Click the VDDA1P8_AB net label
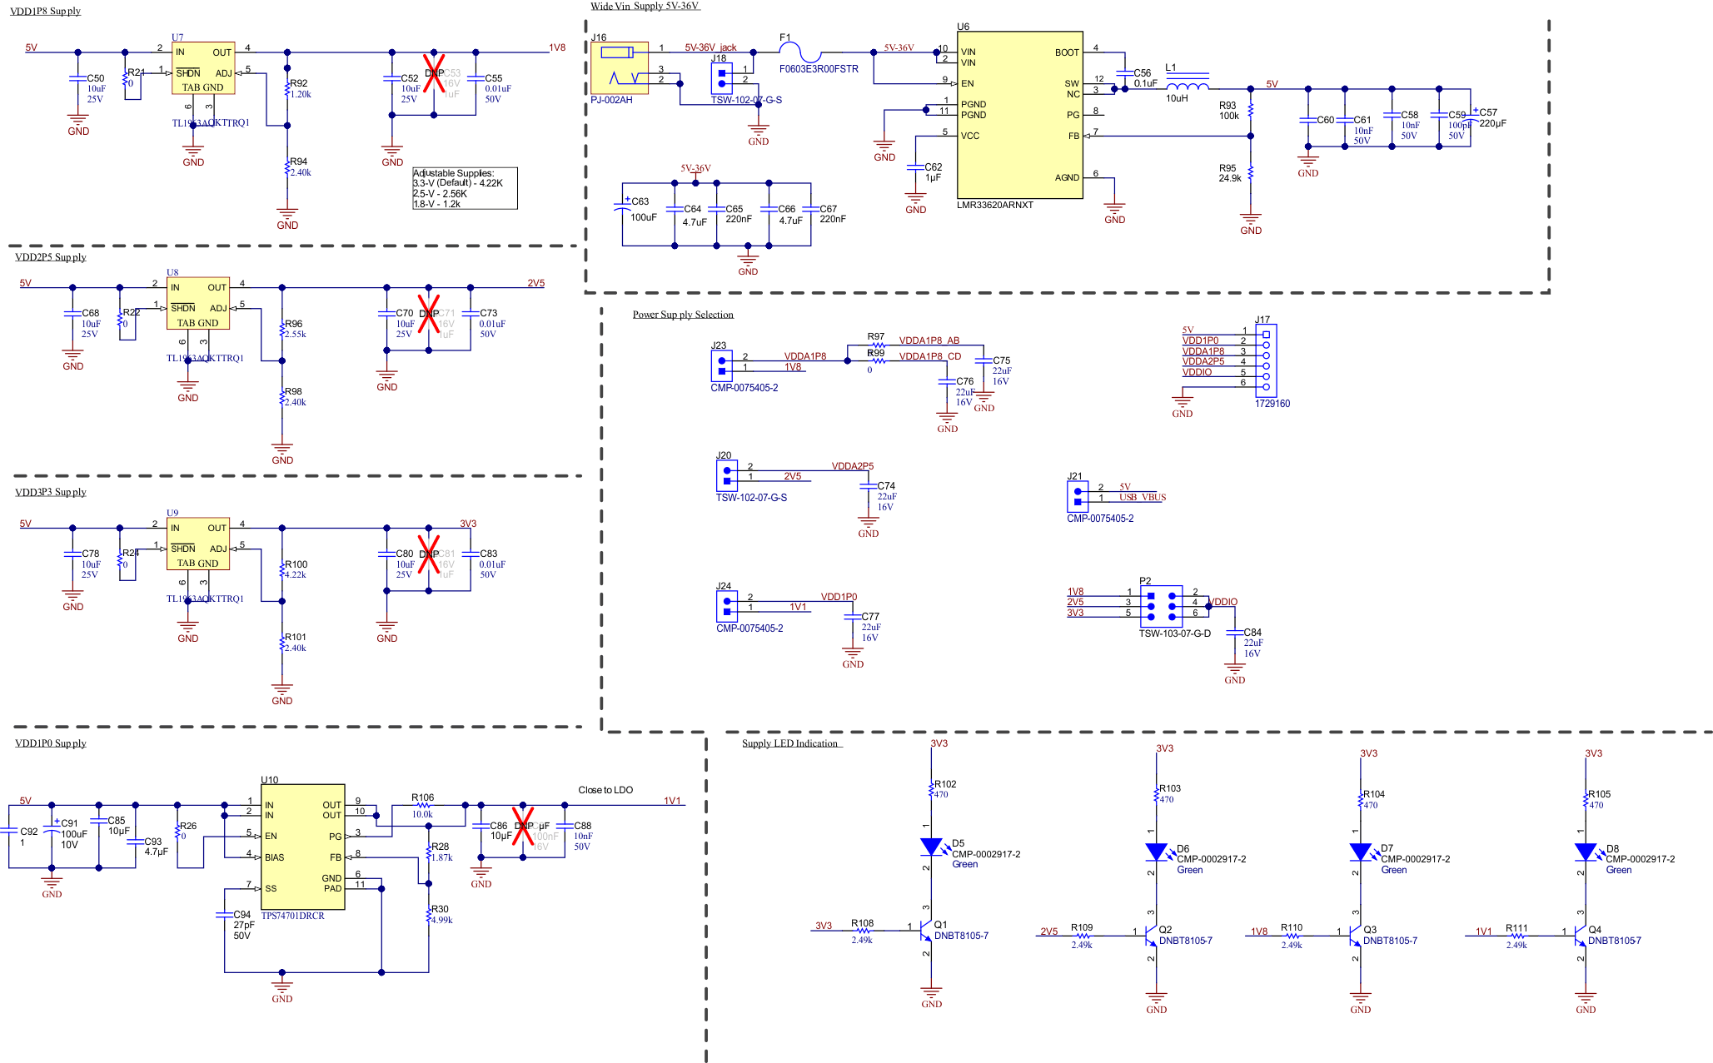This screenshot has height=1063, width=1713. 929,340
